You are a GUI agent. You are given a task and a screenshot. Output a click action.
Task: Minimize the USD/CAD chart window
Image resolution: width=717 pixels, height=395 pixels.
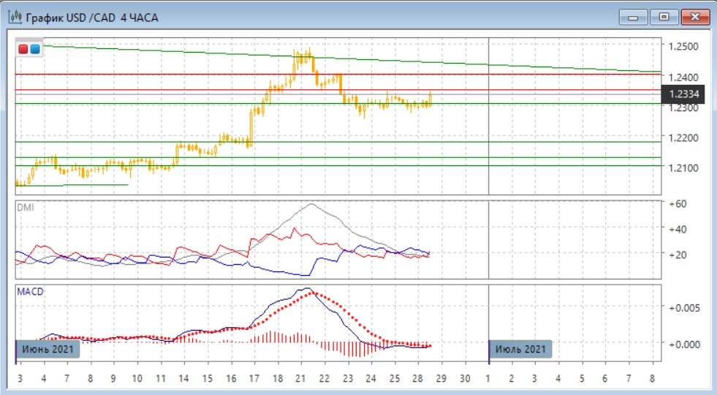(x=633, y=17)
